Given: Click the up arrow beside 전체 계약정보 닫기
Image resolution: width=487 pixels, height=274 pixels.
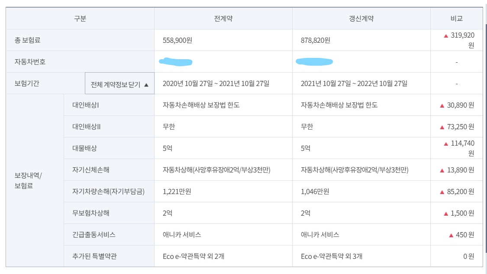Looking at the screenshot, I should coord(146,85).
